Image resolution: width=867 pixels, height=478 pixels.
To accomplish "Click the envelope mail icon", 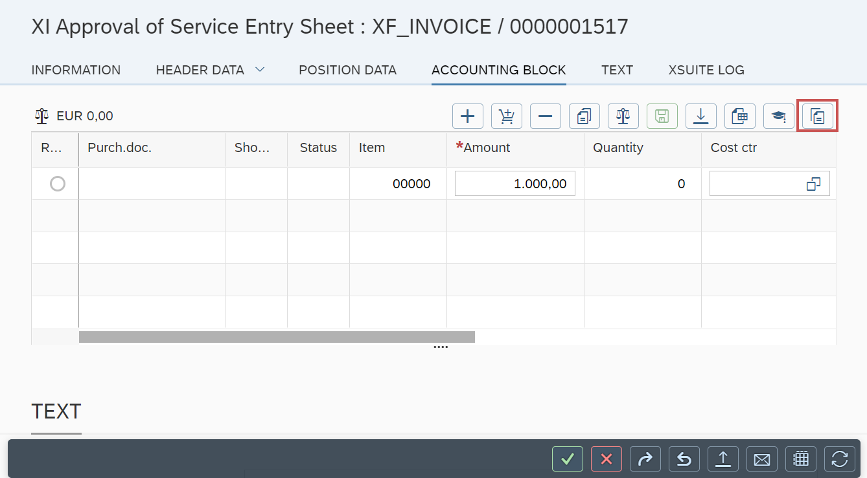I will pyautogui.click(x=762, y=459).
